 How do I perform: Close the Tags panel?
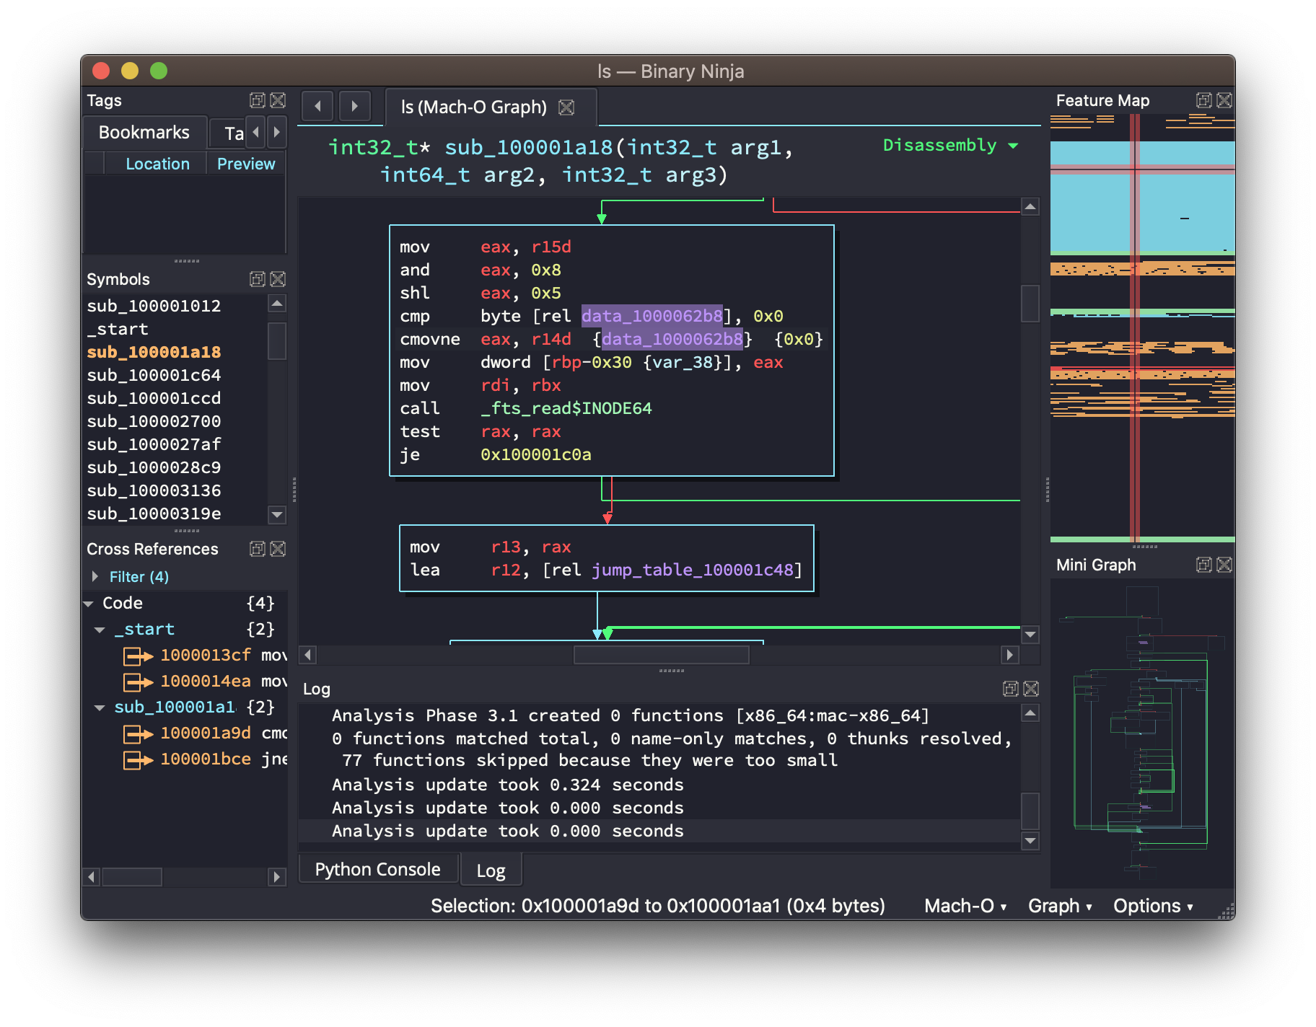click(x=278, y=100)
